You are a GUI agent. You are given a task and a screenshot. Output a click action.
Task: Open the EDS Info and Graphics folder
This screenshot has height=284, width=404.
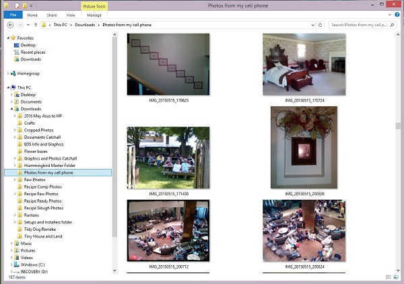coord(44,144)
